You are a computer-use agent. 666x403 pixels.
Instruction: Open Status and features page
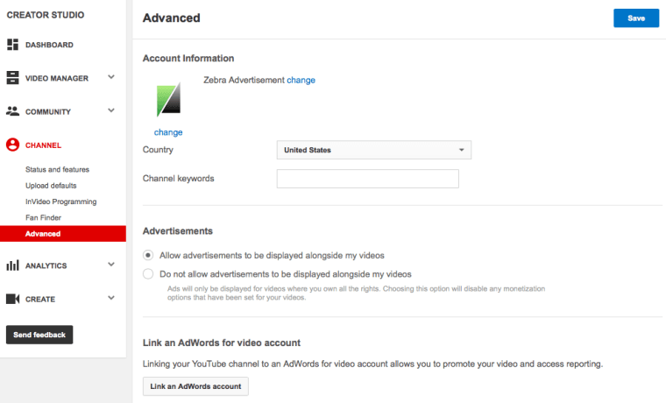[57, 169]
